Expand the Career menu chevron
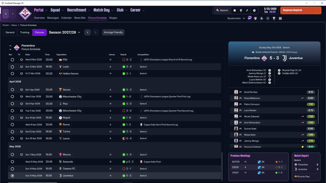 coord(144,10)
